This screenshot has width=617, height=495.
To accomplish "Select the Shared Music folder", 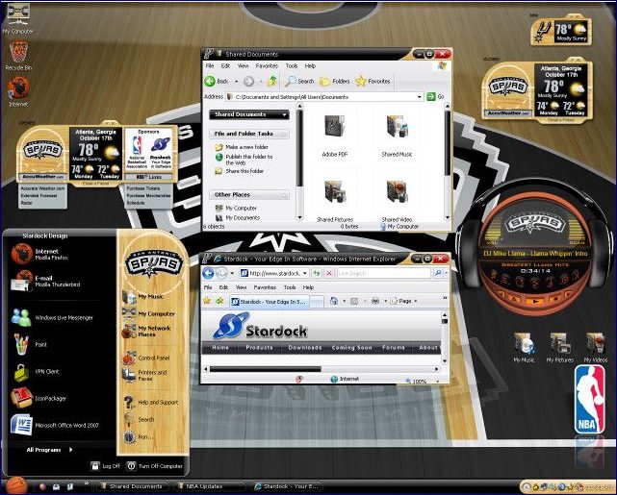I will tap(397, 136).
